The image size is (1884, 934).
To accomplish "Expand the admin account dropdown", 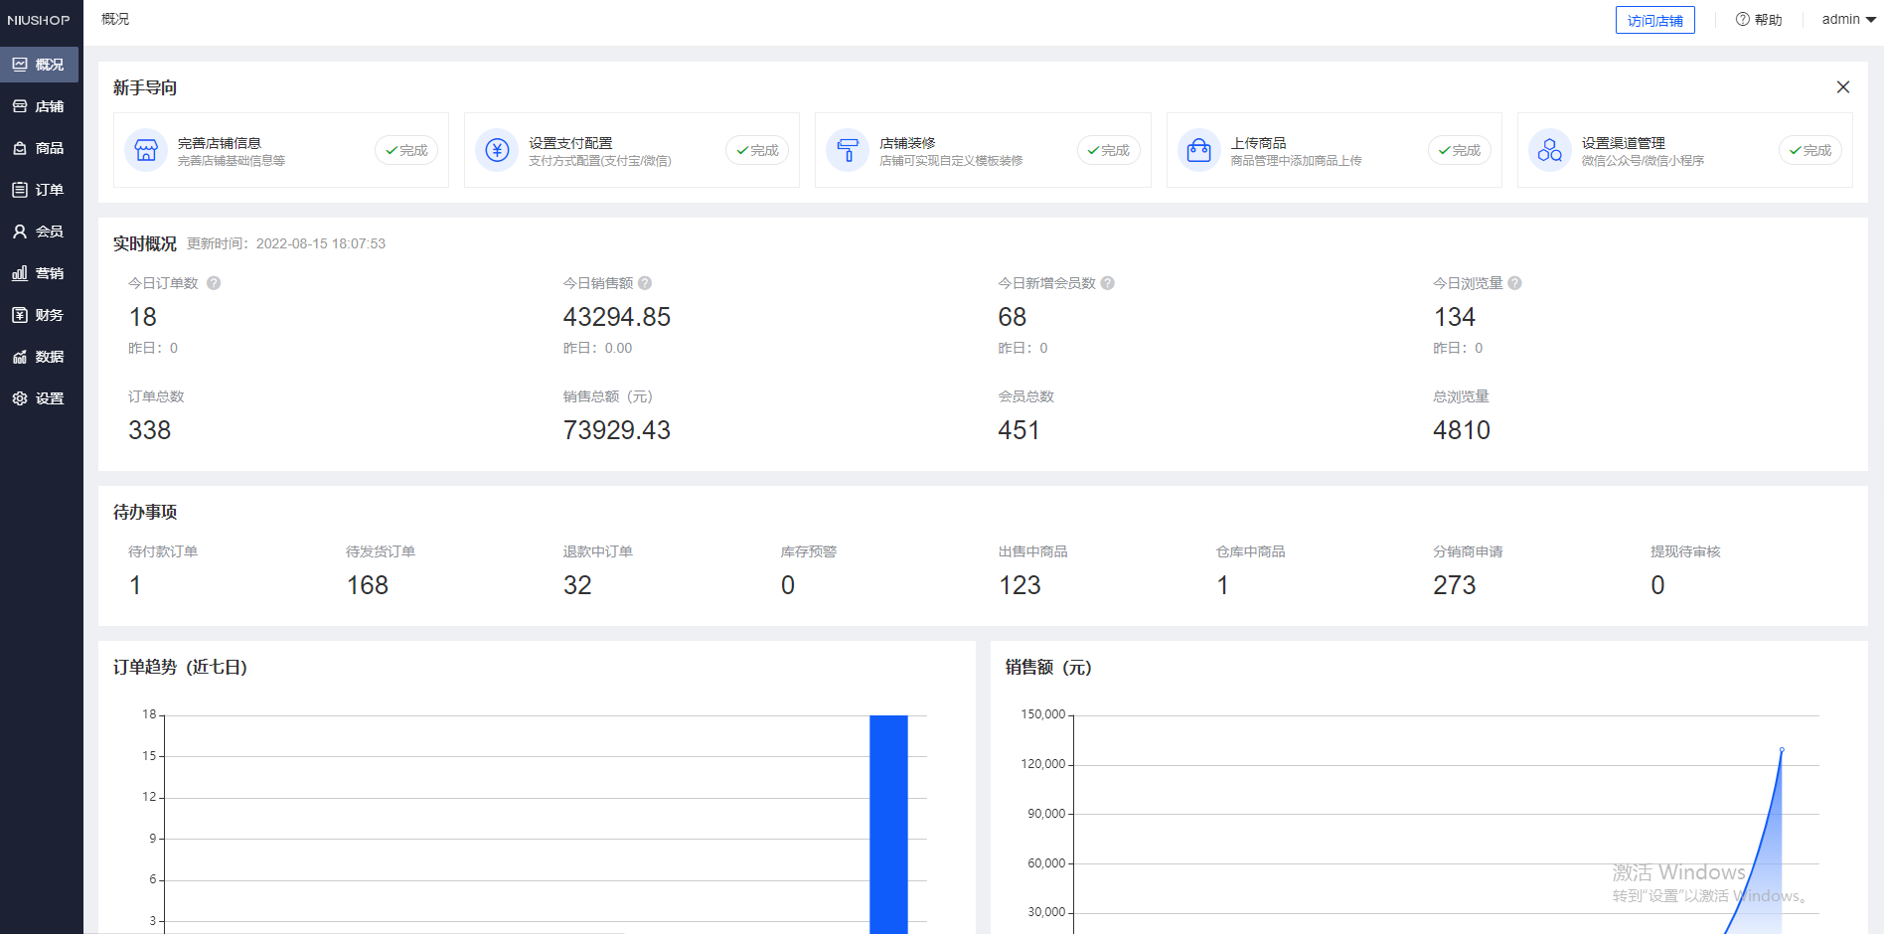I will tap(1848, 19).
